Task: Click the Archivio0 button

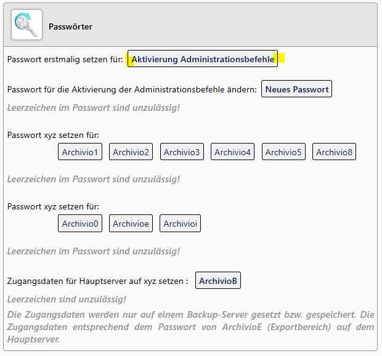Action: point(80,224)
